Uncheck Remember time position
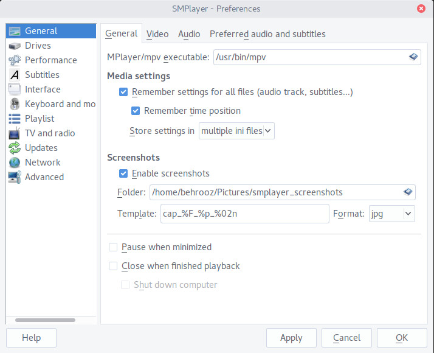 point(136,111)
